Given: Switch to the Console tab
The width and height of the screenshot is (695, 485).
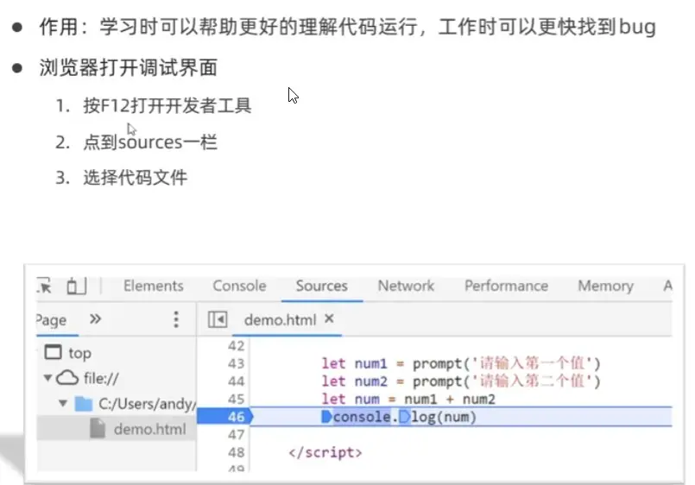Looking at the screenshot, I should (x=239, y=286).
